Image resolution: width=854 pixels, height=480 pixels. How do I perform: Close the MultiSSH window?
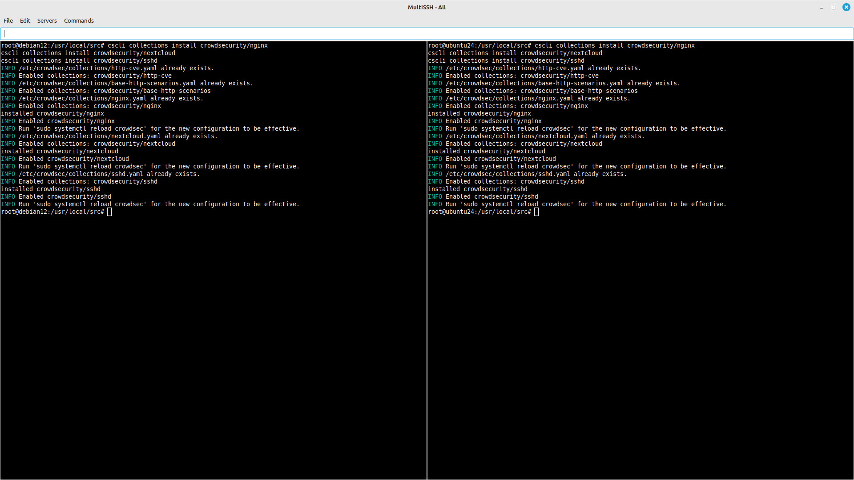pos(846,7)
